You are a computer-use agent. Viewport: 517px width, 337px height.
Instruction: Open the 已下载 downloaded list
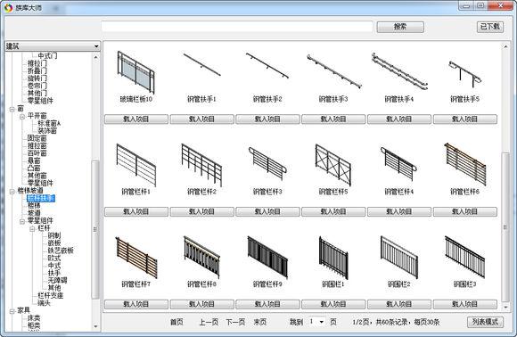point(490,27)
